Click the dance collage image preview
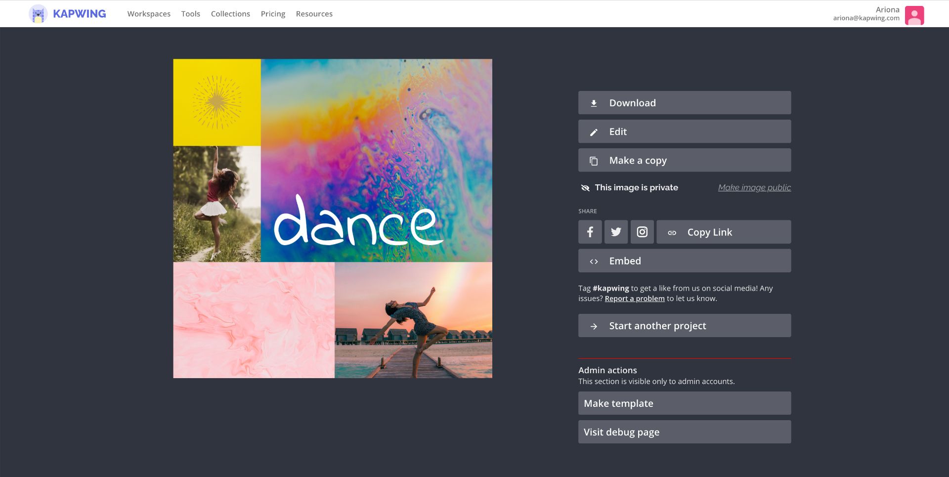The width and height of the screenshot is (949, 477). (333, 218)
